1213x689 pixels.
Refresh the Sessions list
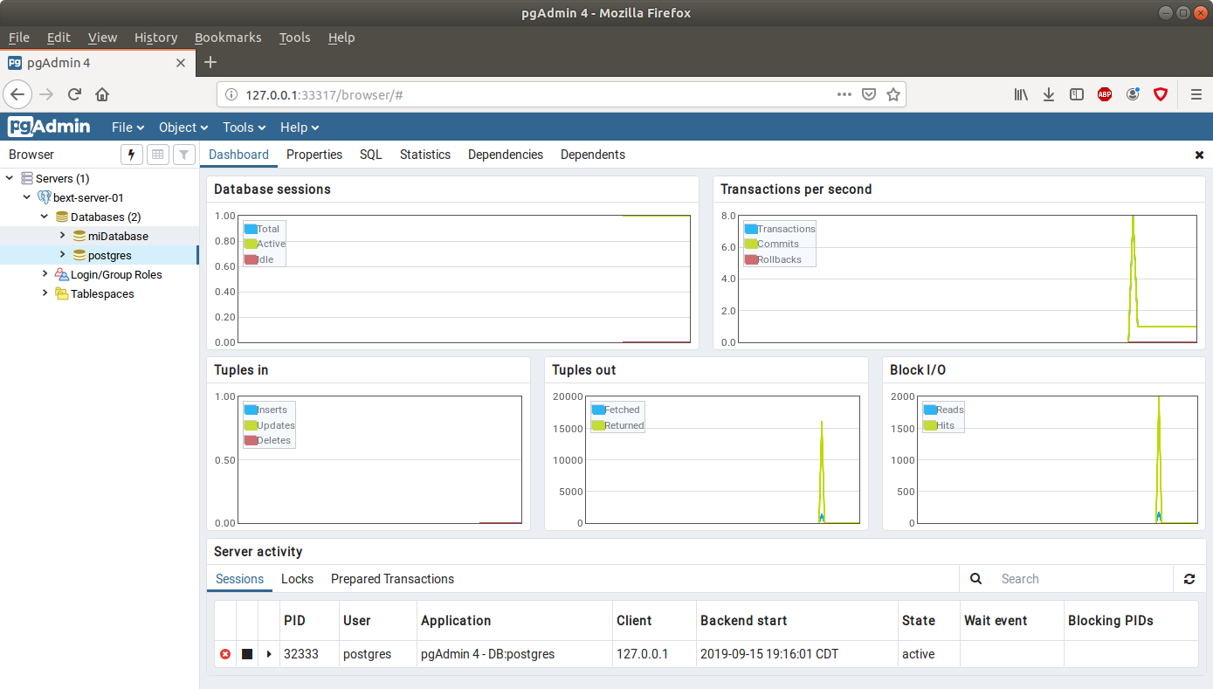point(1189,578)
